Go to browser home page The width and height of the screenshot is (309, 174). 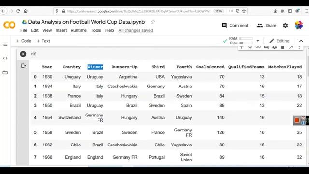click(26, 11)
